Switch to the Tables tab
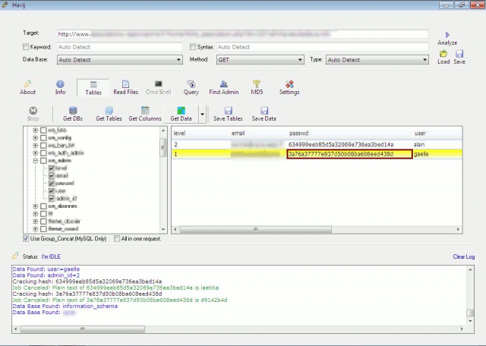Viewport: 486px width, 346px height. click(x=93, y=87)
